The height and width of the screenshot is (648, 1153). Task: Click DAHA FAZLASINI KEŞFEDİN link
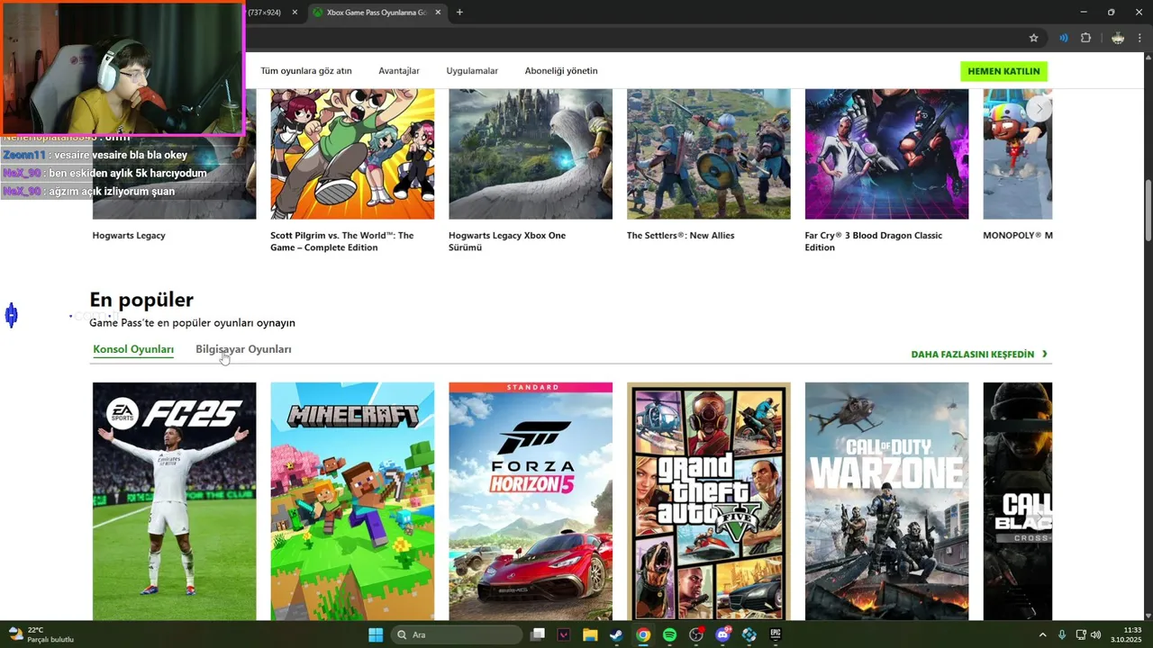(979, 355)
